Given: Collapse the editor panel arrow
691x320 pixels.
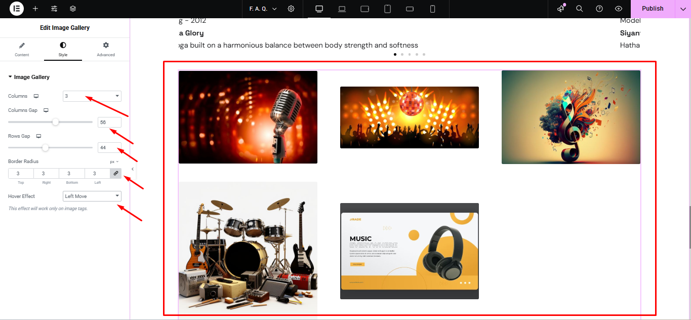Looking at the screenshot, I should point(133,169).
